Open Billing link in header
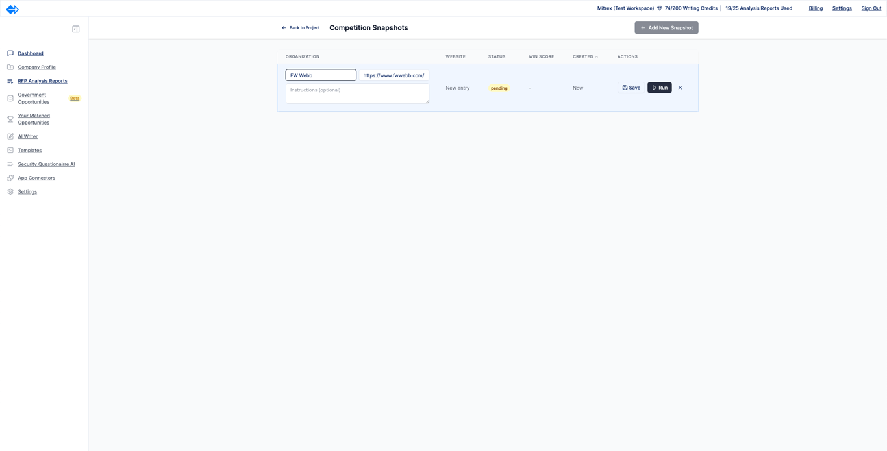The height and width of the screenshot is (451, 887). click(x=816, y=8)
